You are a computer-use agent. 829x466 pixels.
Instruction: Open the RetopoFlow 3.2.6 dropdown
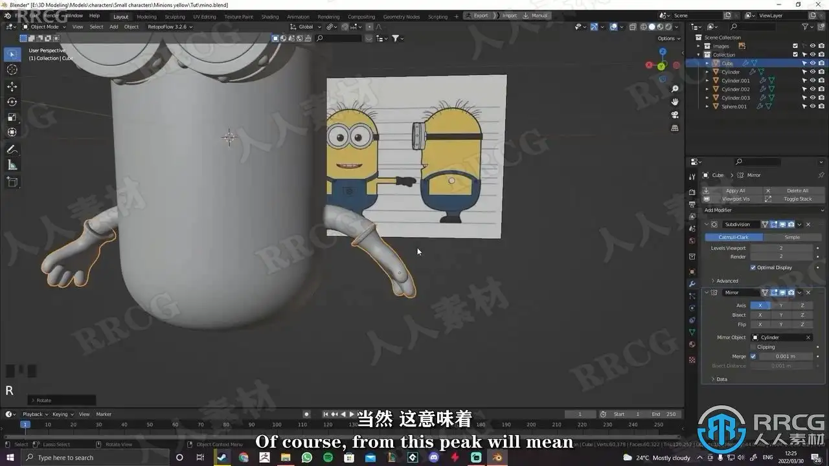169,27
